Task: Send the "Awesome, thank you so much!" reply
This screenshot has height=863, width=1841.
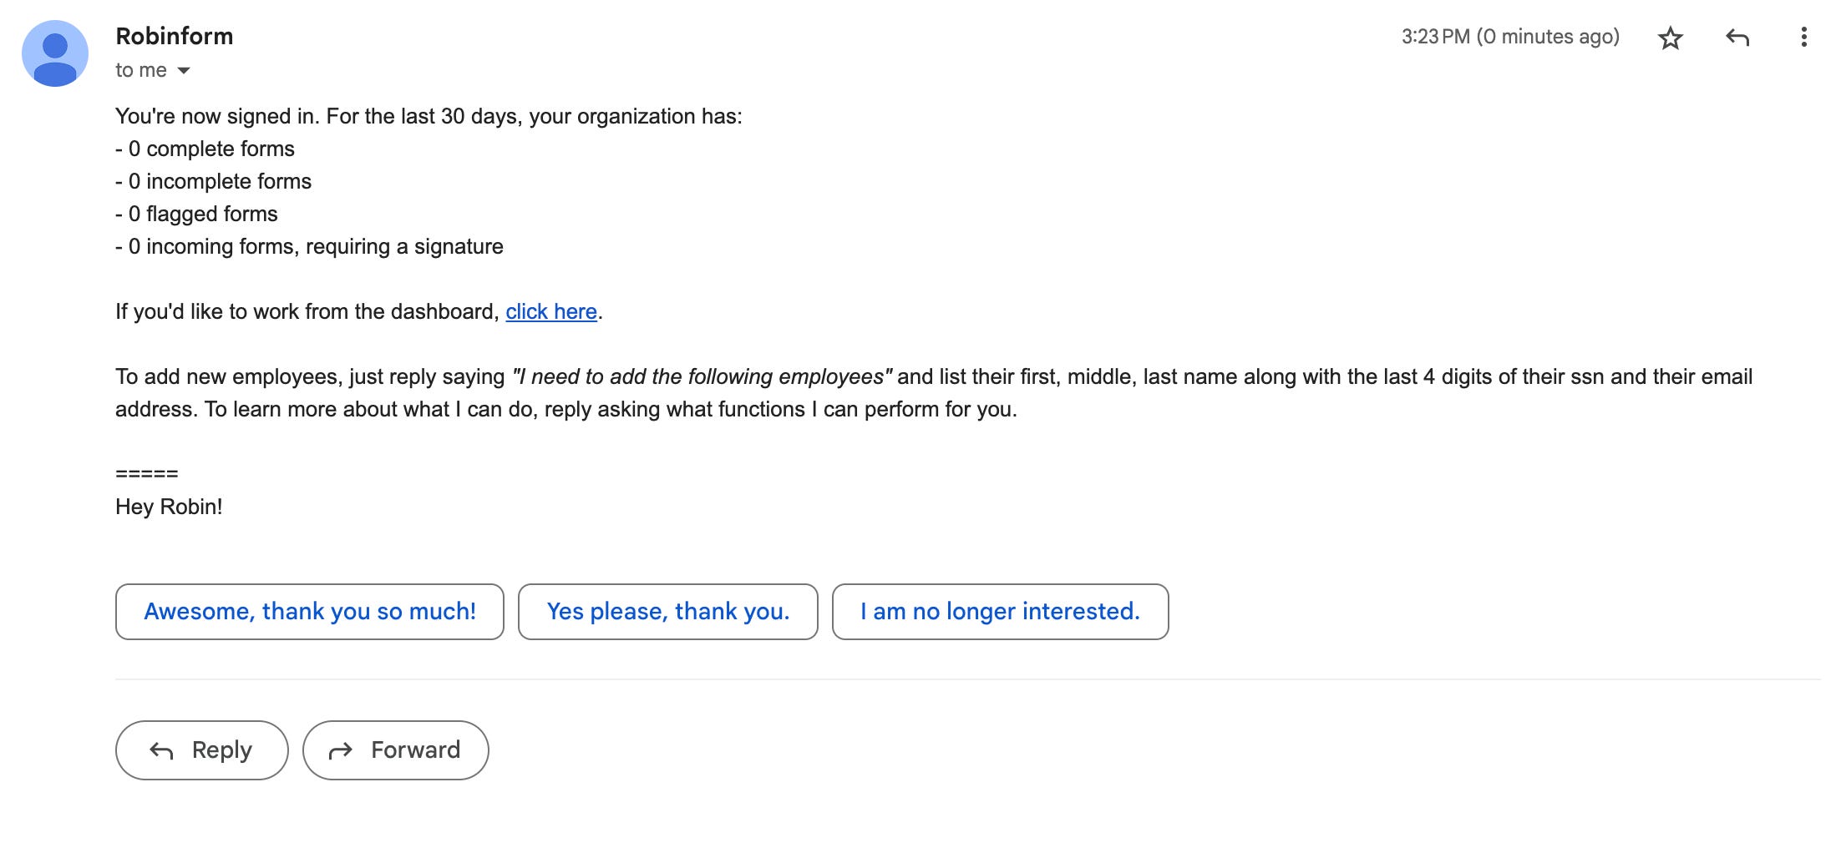Action: click(x=310, y=612)
